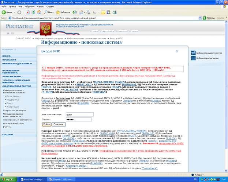The image size is (228, 182).
Task: Open the Избранное menu in menu bar
Action: (x=30, y=7)
